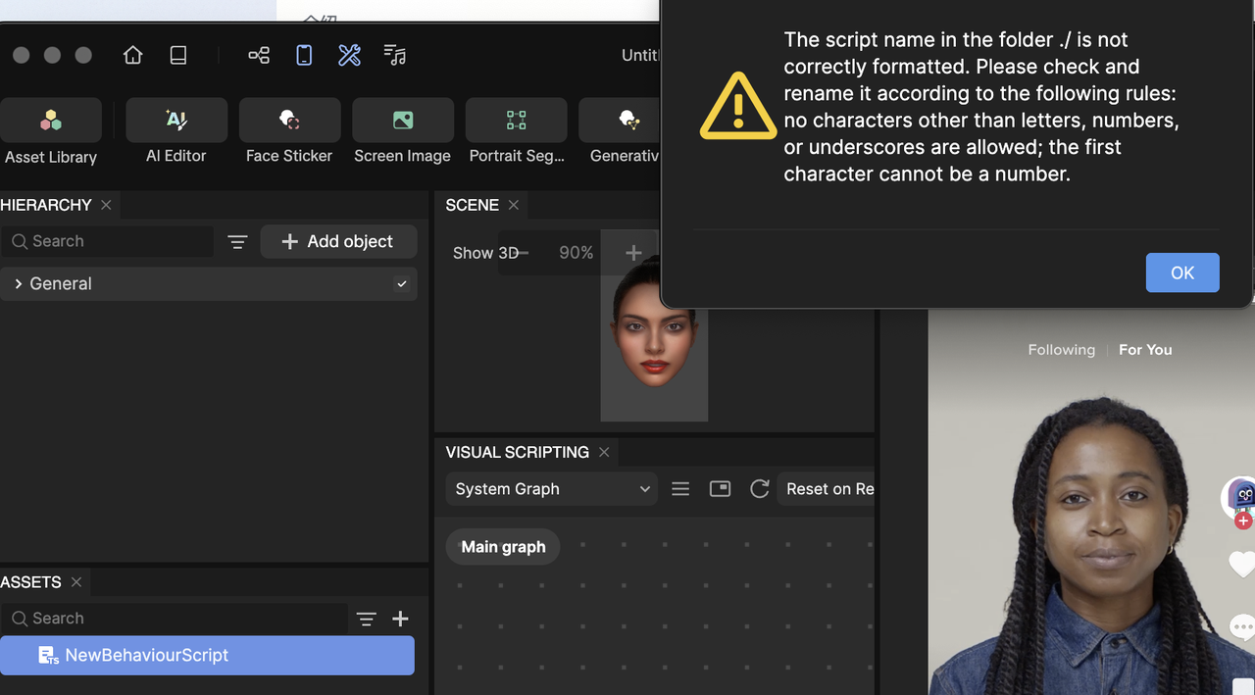This screenshot has height=695, width=1255.
Task: Add a Screen Image
Action: click(403, 132)
